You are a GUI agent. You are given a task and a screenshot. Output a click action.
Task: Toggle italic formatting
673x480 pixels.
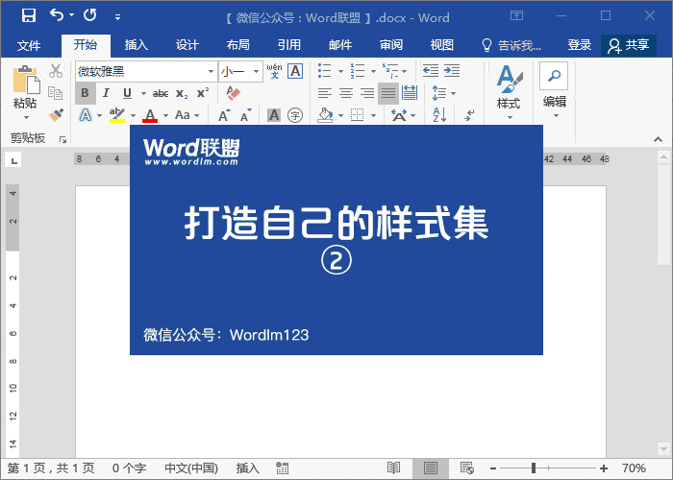(106, 93)
